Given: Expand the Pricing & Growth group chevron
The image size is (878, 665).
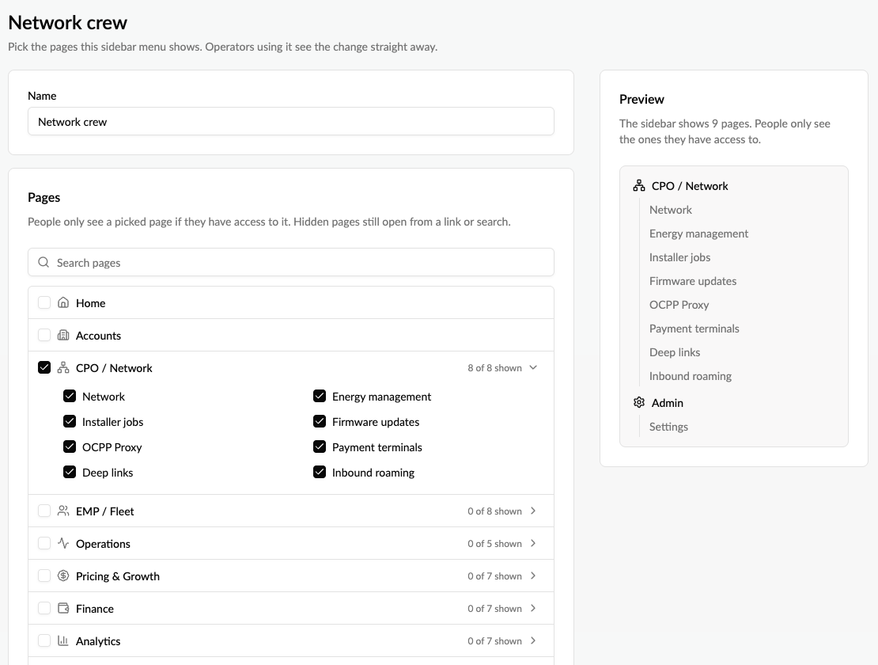Looking at the screenshot, I should [533, 576].
